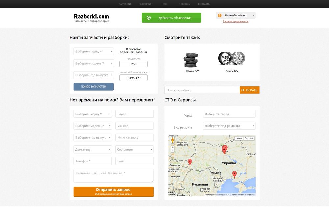The image size is (329, 207).
Task: Focus the Город input in callback form
Action: (135, 114)
